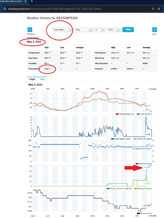164x218 pixels.
Task: Click the browser bookmark star icon
Action: [x=159, y=9]
